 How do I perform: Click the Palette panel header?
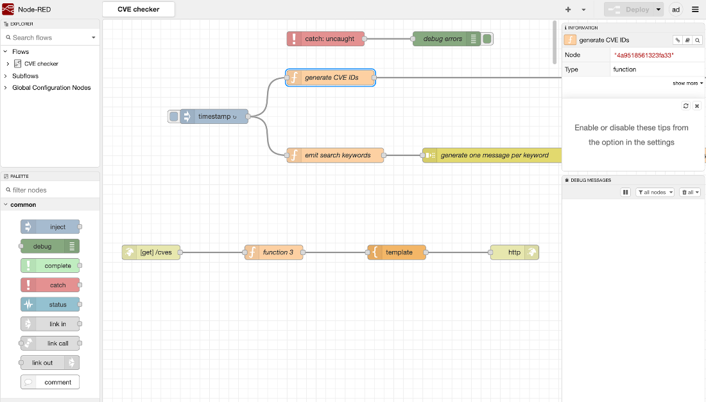[x=51, y=176]
